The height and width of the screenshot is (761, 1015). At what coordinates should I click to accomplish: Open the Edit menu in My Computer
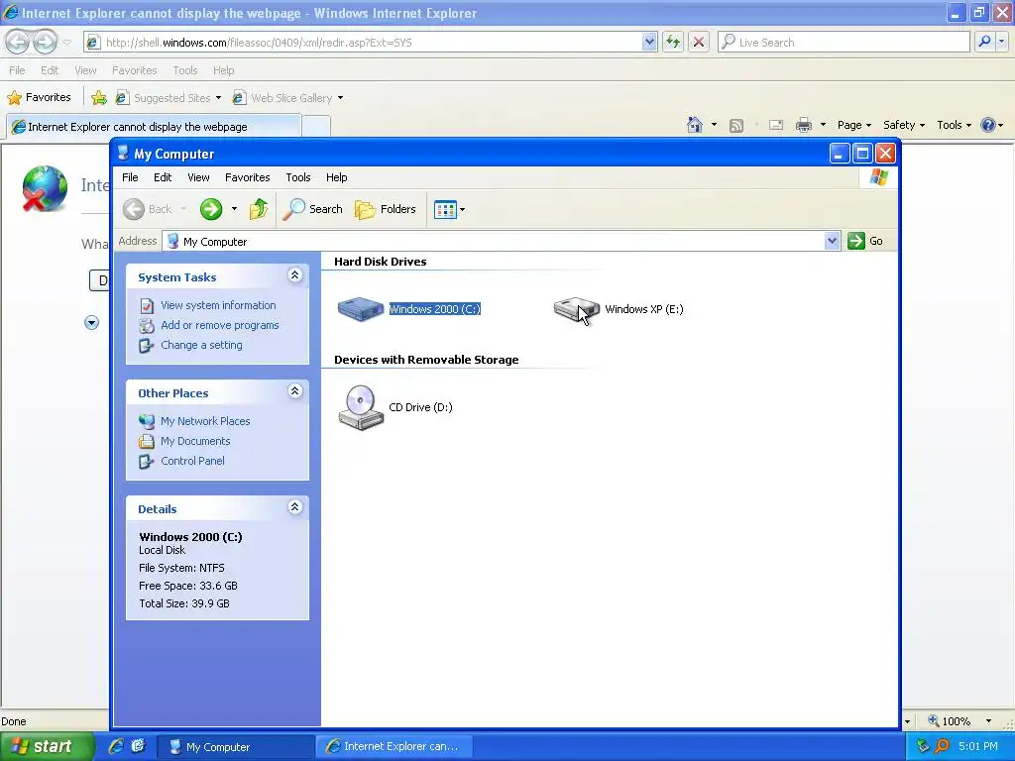point(163,177)
